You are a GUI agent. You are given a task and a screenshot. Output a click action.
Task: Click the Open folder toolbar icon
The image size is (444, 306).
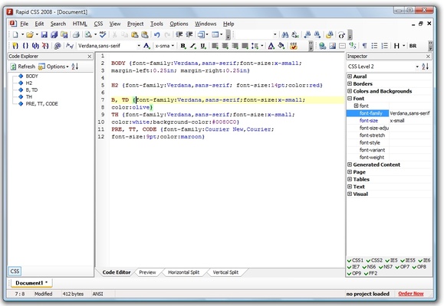coord(29,34)
